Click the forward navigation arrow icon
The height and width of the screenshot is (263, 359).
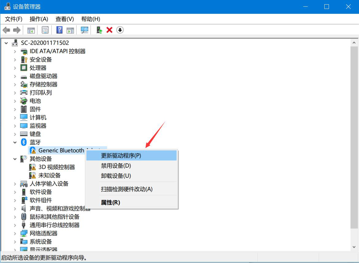(17, 30)
